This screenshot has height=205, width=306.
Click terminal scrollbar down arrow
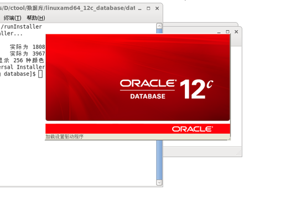click(x=159, y=182)
